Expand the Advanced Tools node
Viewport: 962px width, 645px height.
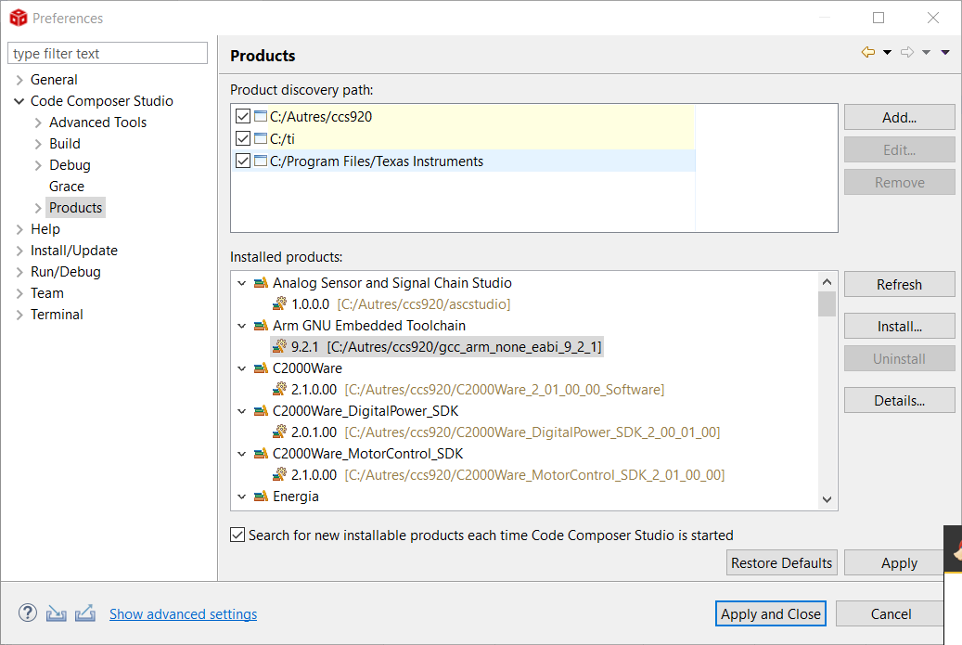coord(38,123)
